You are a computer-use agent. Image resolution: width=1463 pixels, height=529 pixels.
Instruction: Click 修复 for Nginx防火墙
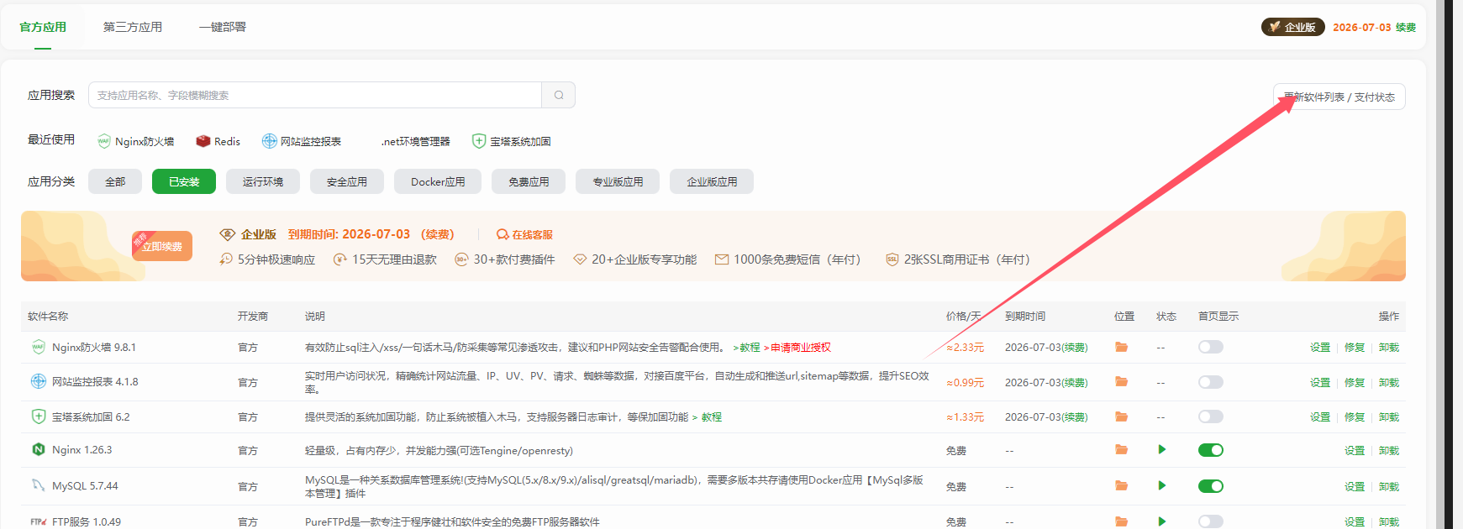(x=1355, y=348)
